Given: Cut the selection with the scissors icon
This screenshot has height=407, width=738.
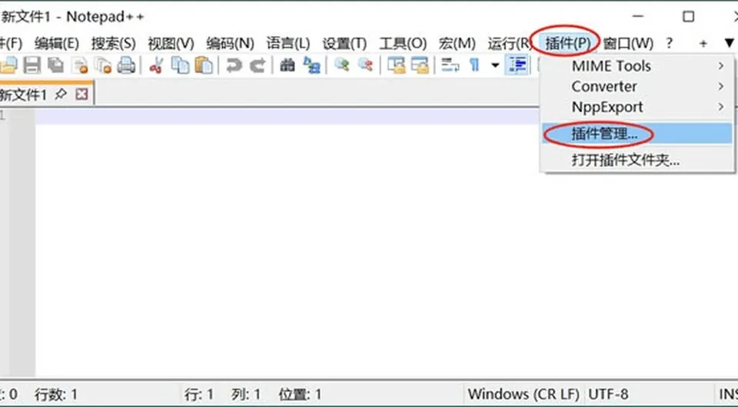Looking at the screenshot, I should pos(156,65).
